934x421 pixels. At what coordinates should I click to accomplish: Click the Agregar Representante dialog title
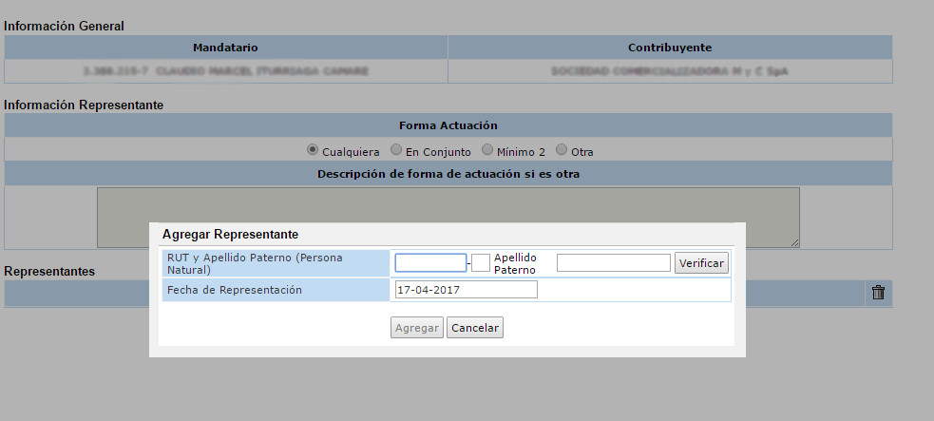pyautogui.click(x=230, y=234)
